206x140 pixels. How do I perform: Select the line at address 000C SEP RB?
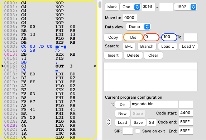[x=49, y=42]
